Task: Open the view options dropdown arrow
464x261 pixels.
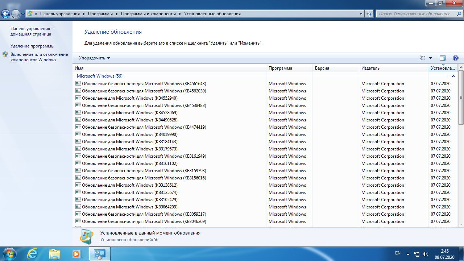Action: pyautogui.click(x=430, y=58)
